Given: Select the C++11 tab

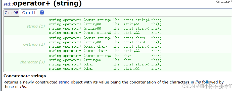Looking at the screenshot, I should click(x=29, y=13).
